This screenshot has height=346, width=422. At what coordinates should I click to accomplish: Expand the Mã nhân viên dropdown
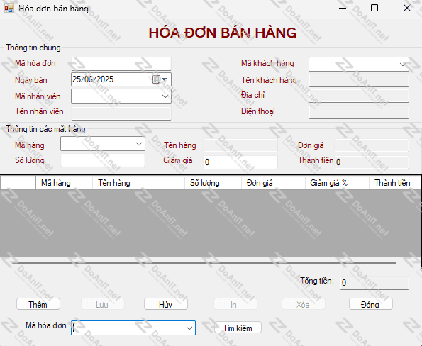point(165,96)
